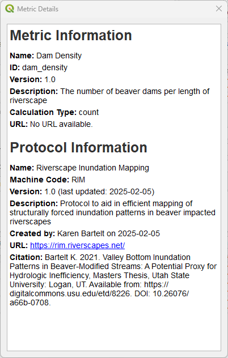This screenshot has width=228, height=358.
Task: Click the Metric Information heading
Action: [x=71, y=35]
